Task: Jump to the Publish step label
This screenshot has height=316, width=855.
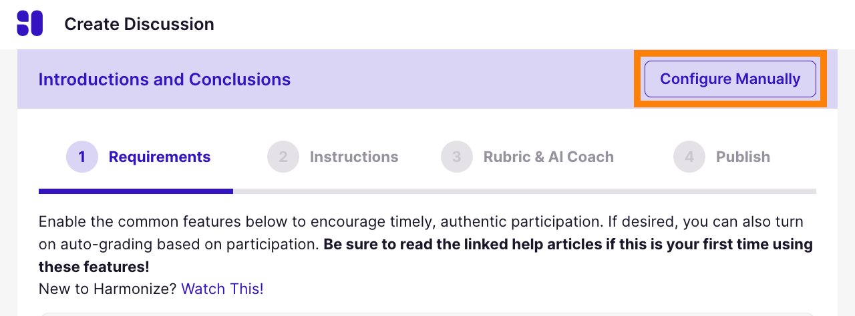Action: 743,157
